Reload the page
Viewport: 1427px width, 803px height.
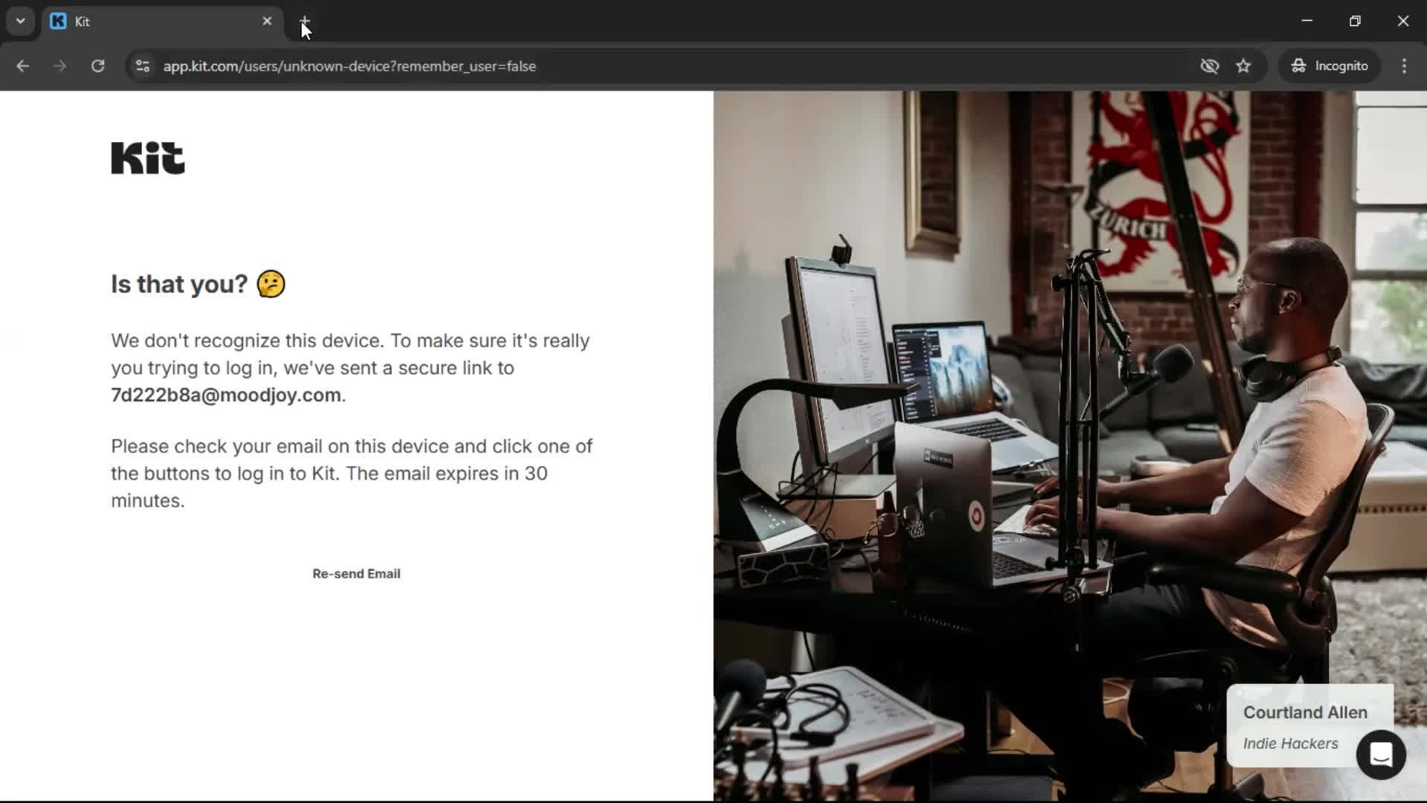tap(97, 66)
